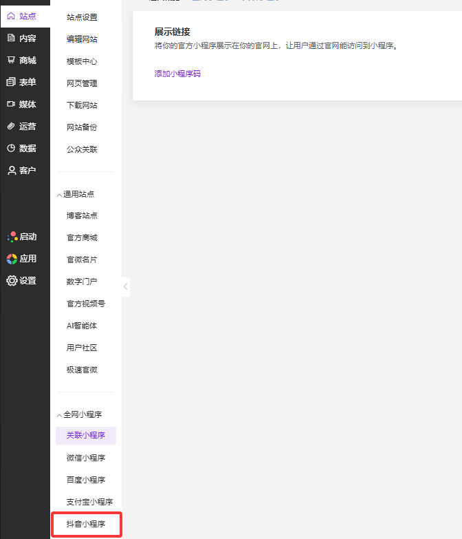462x539 pixels.
Task: Open the 客户 person icon
Action: [11, 170]
